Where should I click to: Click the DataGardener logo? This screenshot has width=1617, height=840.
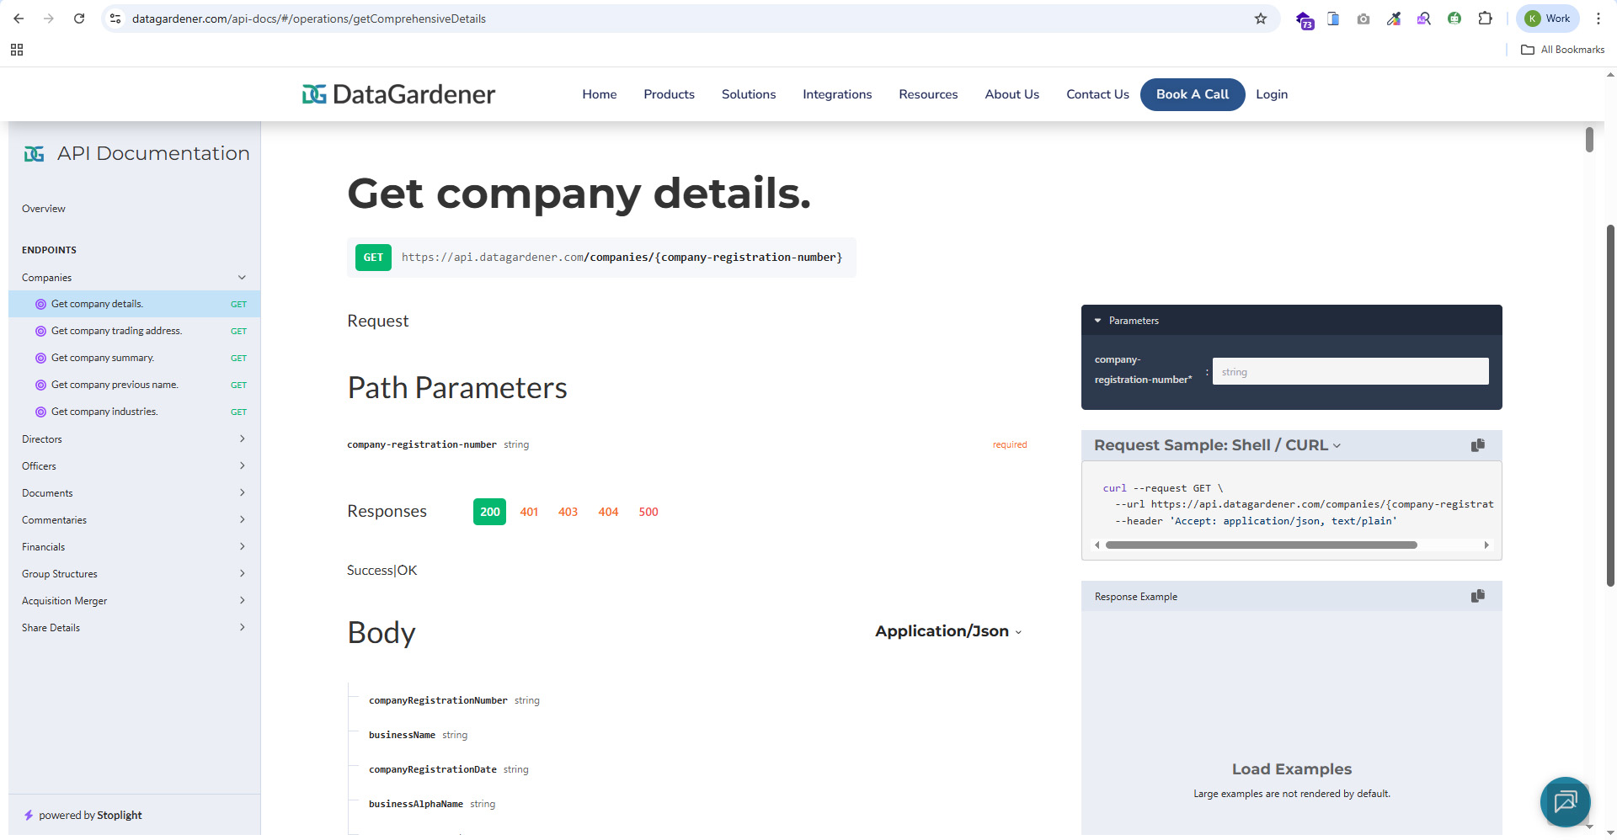coord(398,94)
